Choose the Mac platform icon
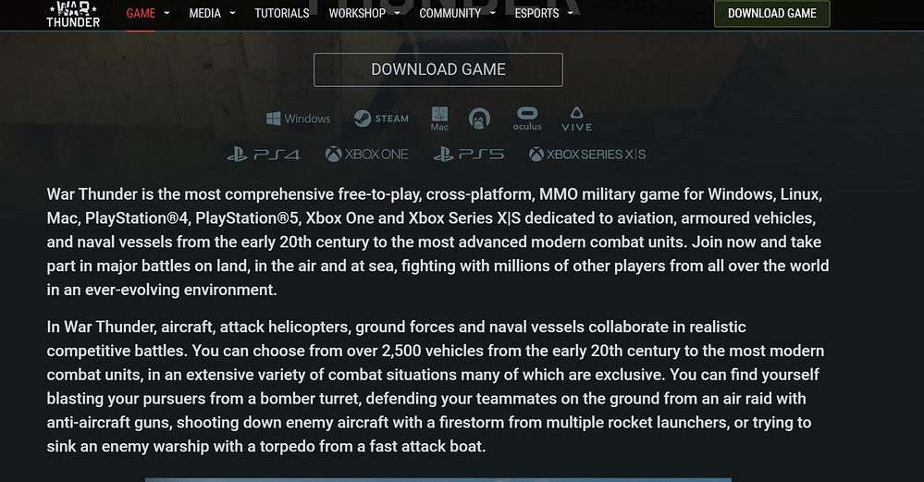Viewport: 924px width, 482px height. point(439,118)
